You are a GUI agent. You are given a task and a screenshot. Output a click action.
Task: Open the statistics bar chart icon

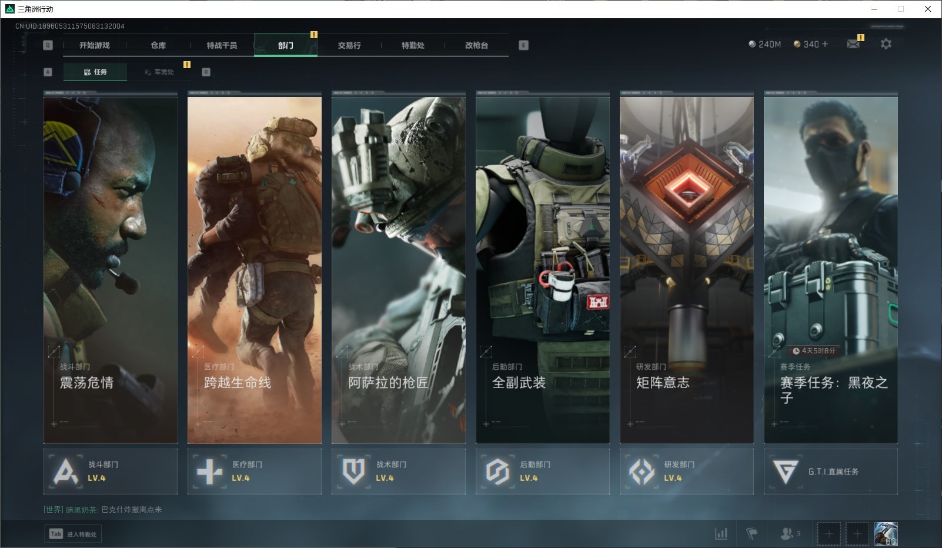point(721,534)
